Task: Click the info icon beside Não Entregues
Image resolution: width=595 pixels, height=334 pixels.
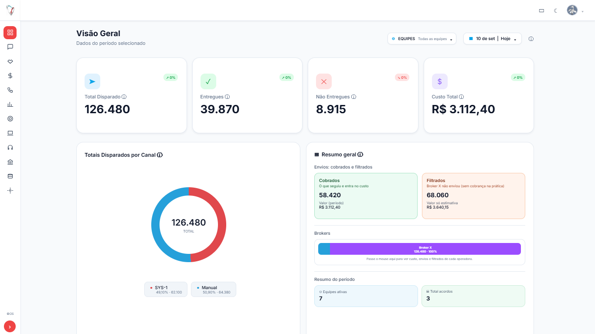Action: coord(354,97)
